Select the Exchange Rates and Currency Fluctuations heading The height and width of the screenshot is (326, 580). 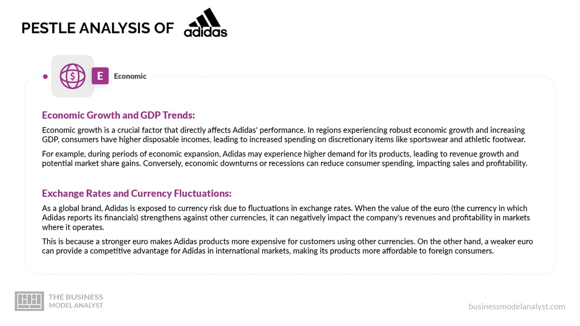coord(137,193)
